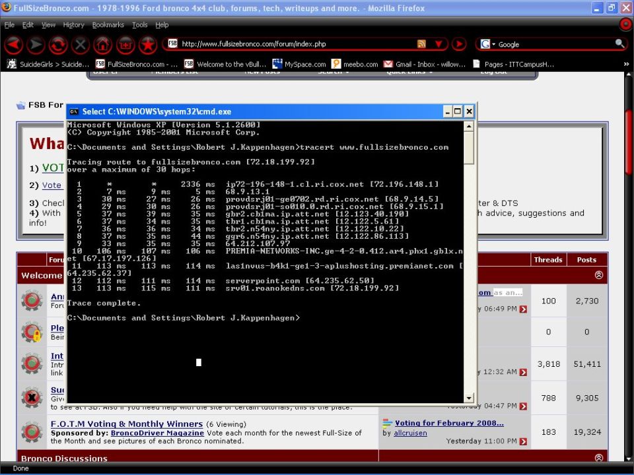Open the FullSizeBronco.com bookmark
Screen dimensions: 634x475
[137, 64]
